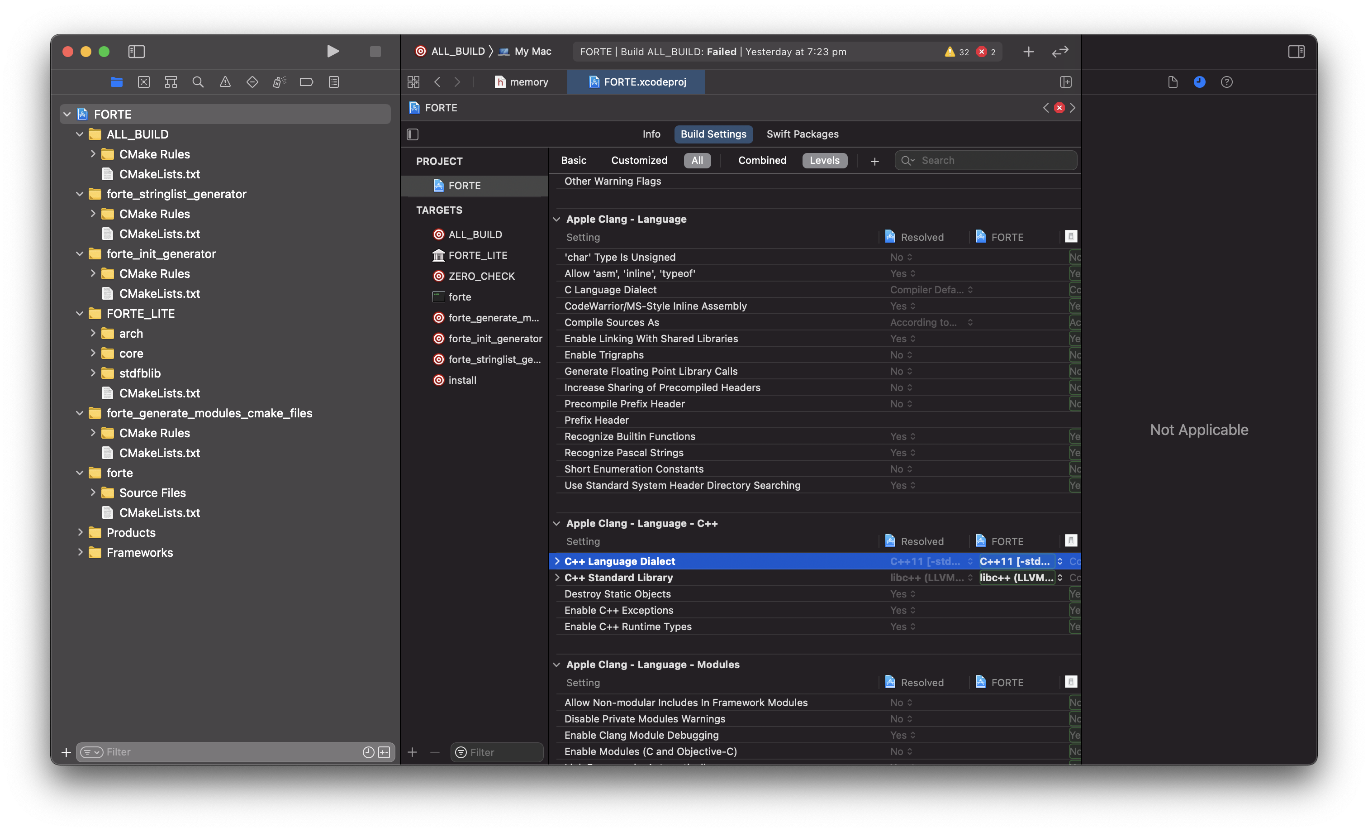Open the Build Settings tab
The height and width of the screenshot is (832, 1368).
pos(713,134)
